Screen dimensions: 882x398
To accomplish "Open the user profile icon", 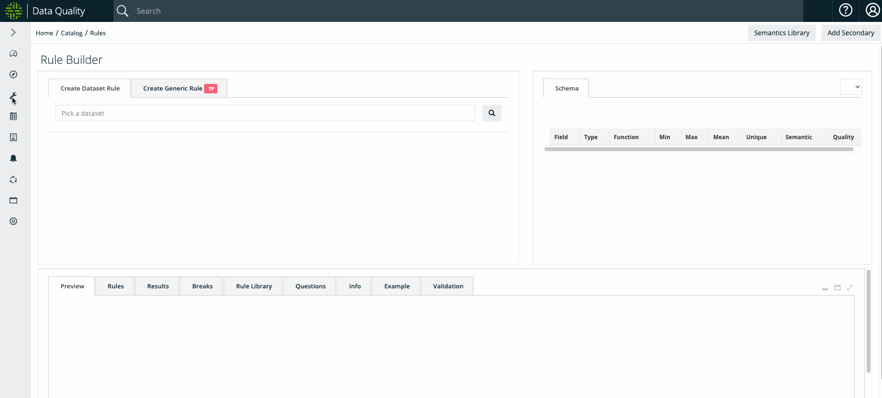I will (872, 10).
